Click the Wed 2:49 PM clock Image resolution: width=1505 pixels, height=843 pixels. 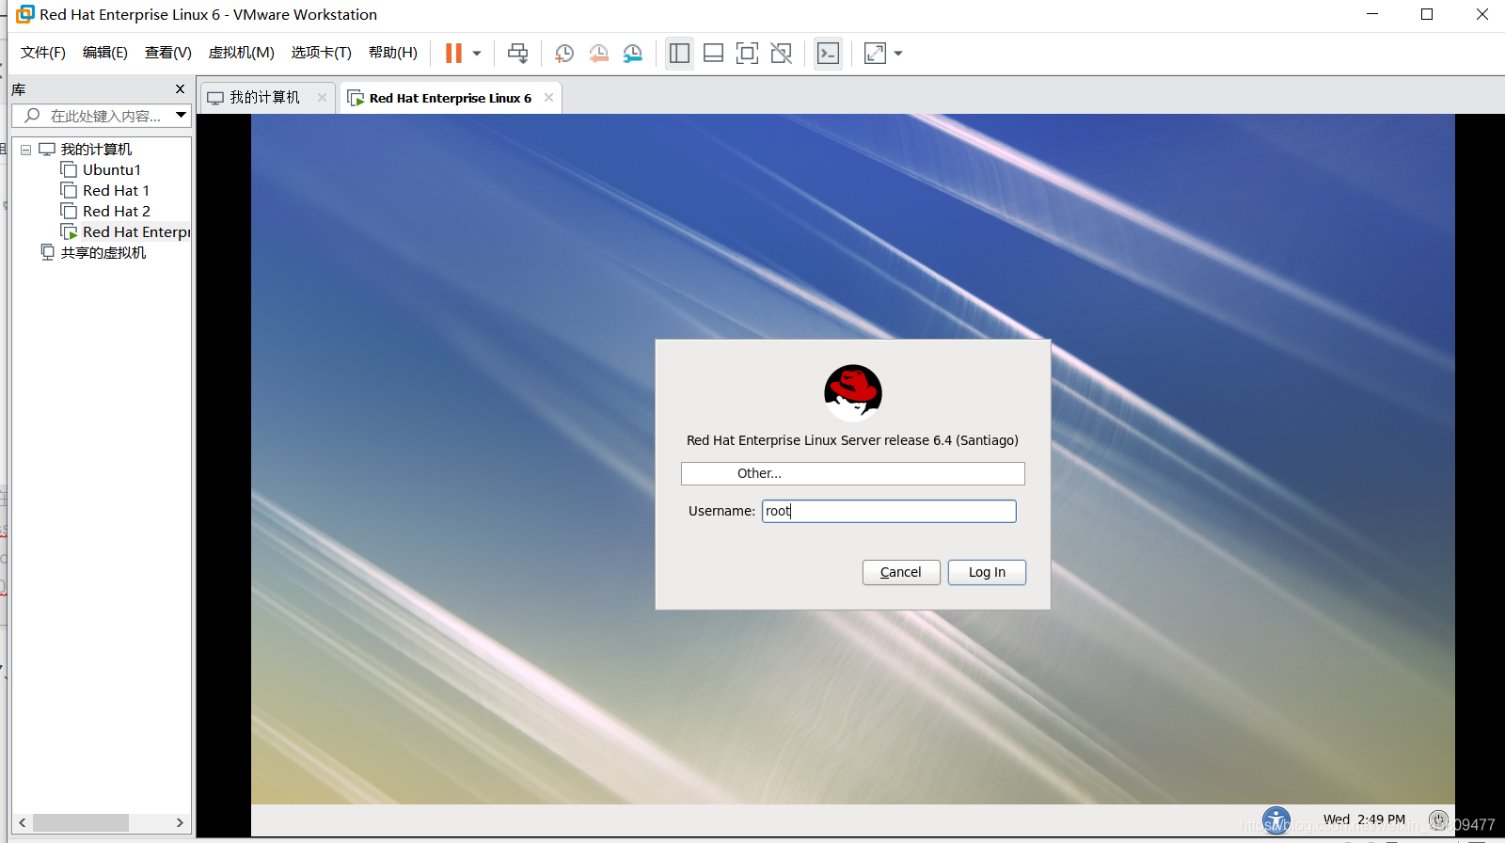[x=1364, y=819]
